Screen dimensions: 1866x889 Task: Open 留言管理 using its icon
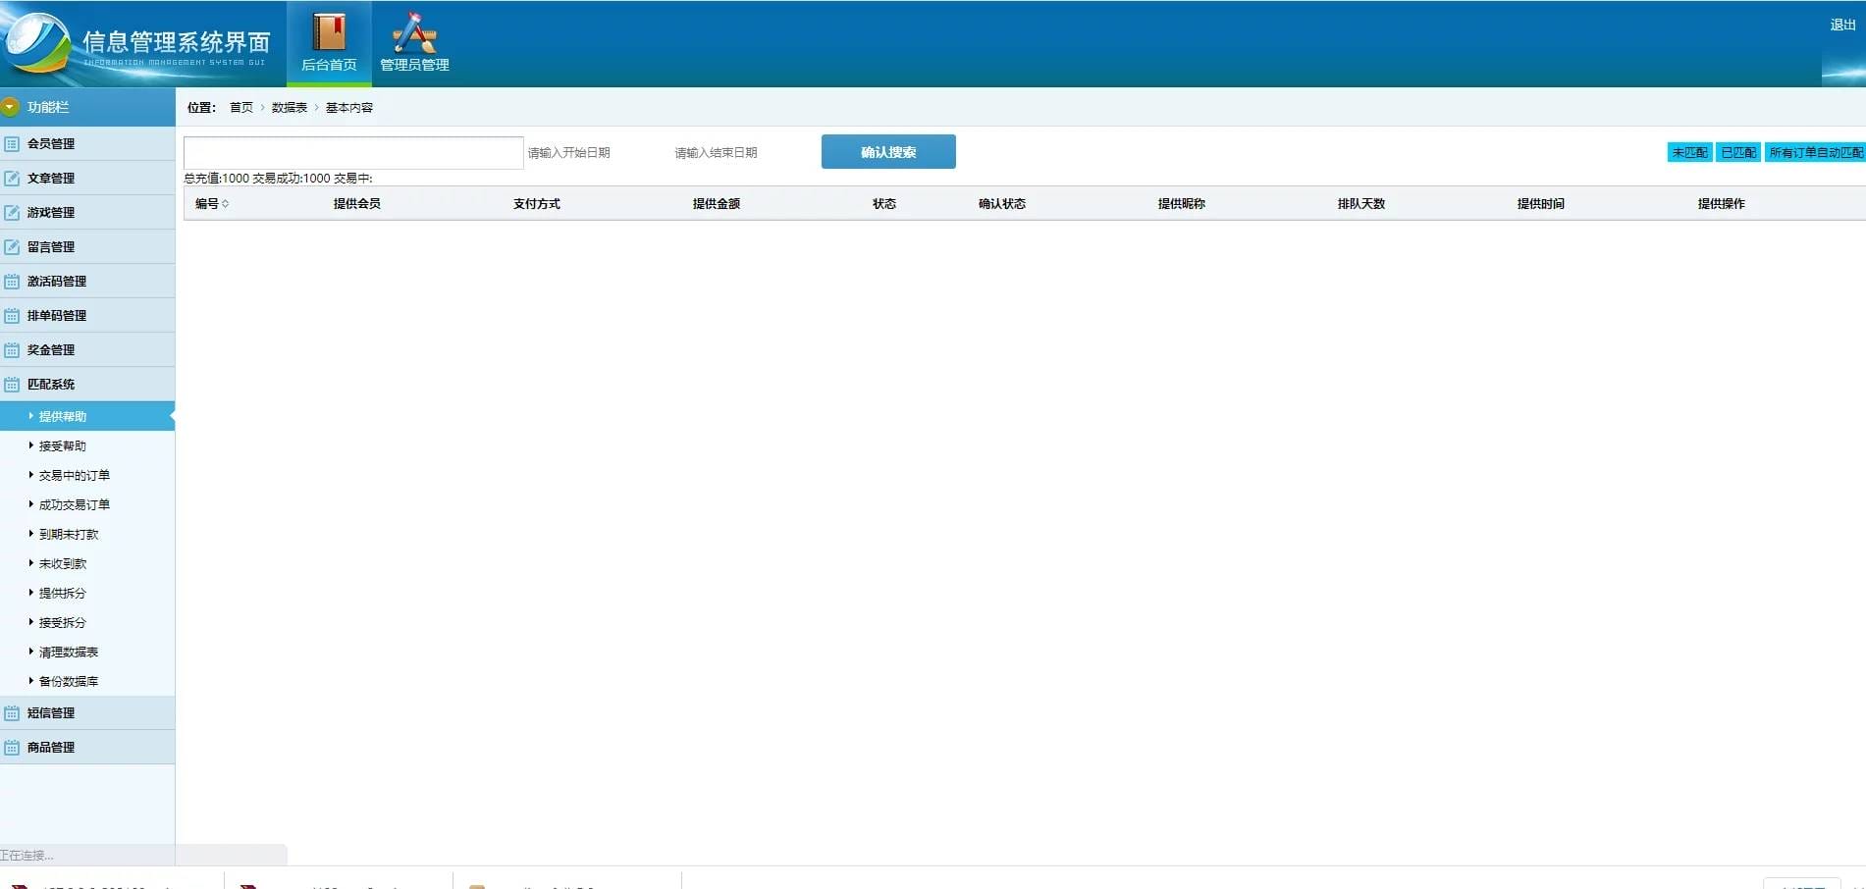click(x=11, y=246)
